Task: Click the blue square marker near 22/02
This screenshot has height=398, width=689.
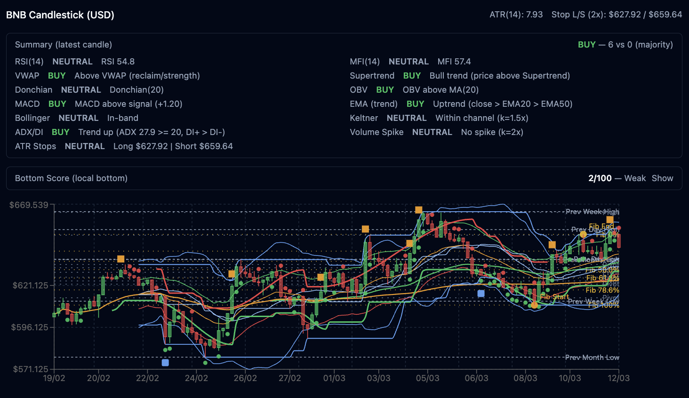Action: (x=165, y=363)
